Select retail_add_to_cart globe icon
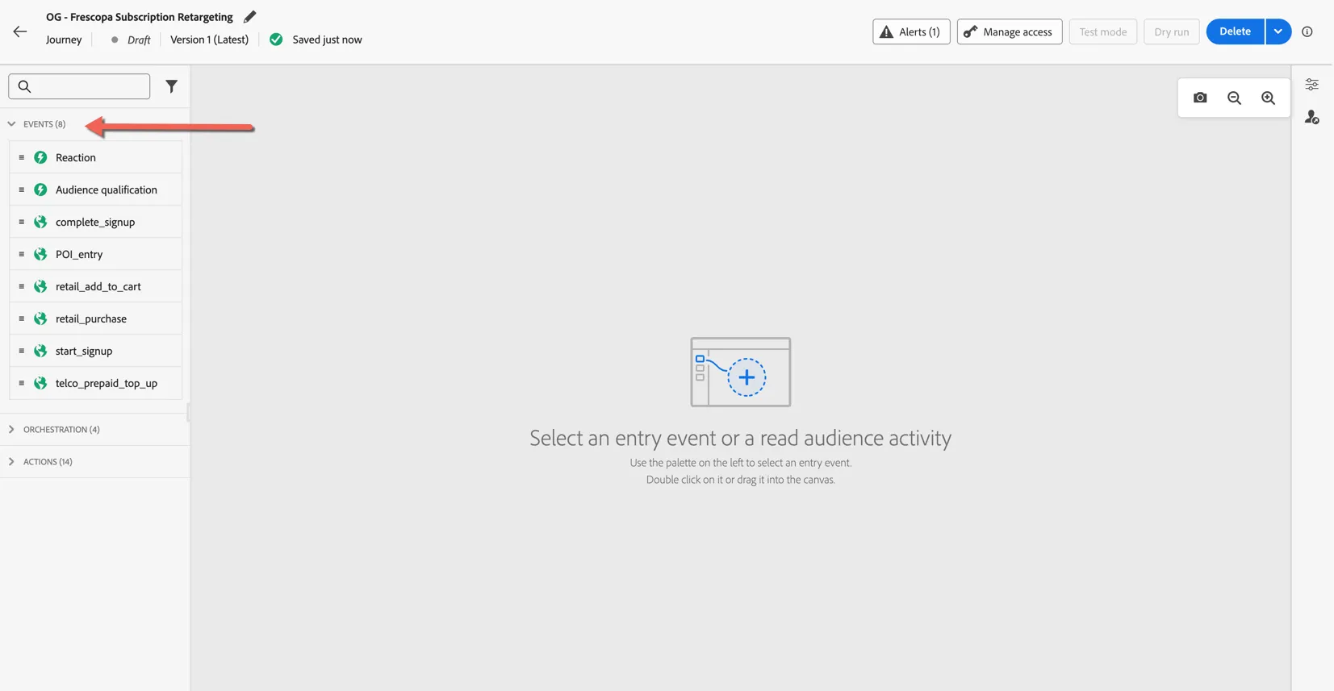The height and width of the screenshot is (691, 1334). pos(40,286)
